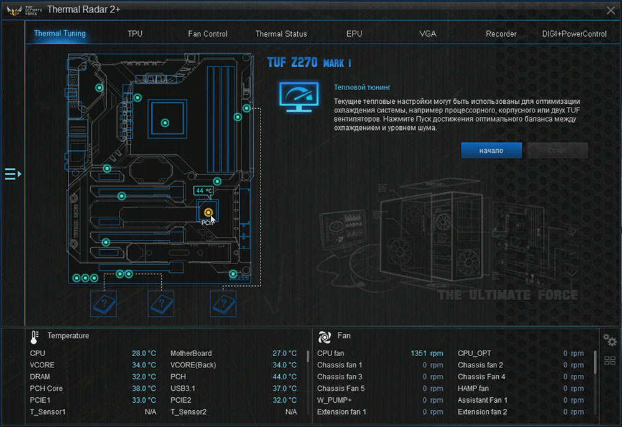Click the MotherBoard temperature row
This screenshot has width=622, height=427.
click(x=234, y=353)
